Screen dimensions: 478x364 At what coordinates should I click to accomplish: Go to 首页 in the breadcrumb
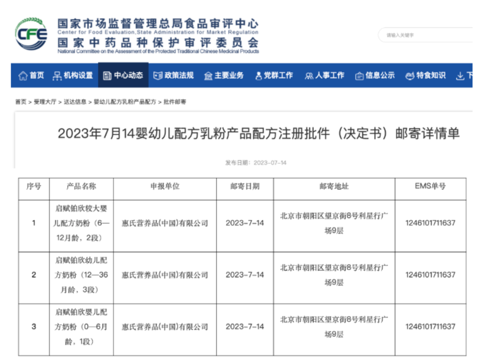[21, 102]
